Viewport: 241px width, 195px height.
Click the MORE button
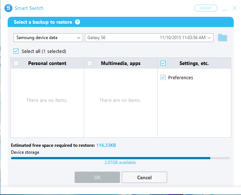click(x=206, y=8)
